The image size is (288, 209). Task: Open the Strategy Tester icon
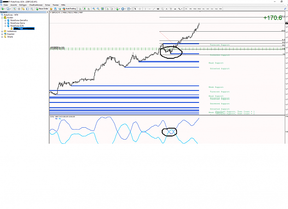[32, 9]
